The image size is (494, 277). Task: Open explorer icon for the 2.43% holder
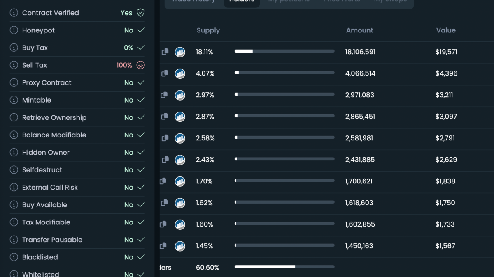point(180,160)
